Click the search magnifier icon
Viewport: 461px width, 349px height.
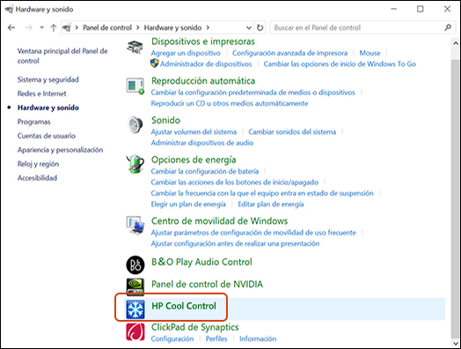pos(448,27)
